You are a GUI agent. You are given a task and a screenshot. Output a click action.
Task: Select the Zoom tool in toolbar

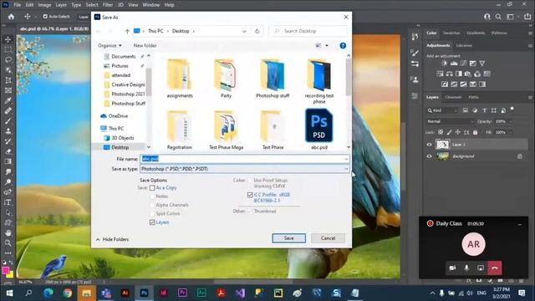[8, 243]
